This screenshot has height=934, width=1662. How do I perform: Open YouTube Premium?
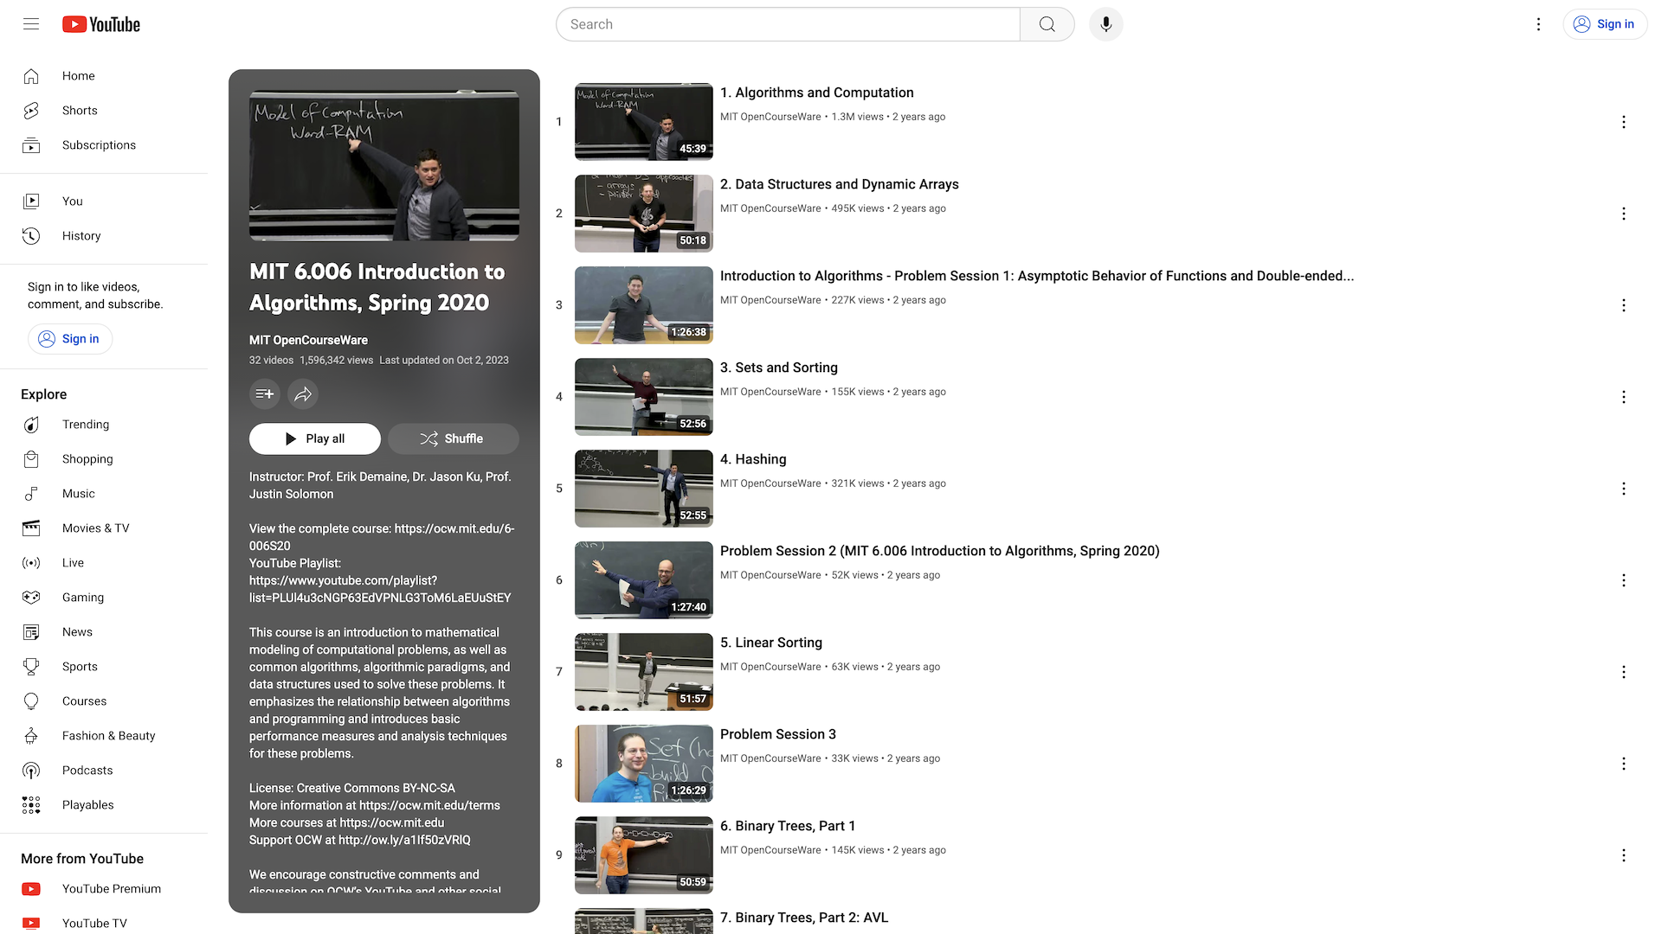(x=104, y=889)
